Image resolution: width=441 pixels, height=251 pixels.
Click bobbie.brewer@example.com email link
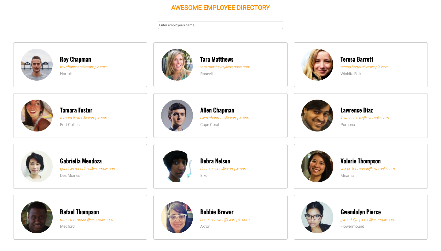click(x=225, y=220)
